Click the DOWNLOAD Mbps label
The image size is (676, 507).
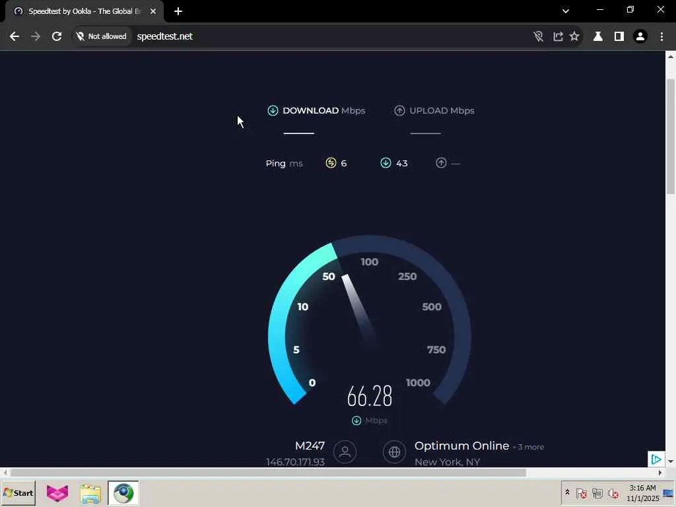tap(323, 111)
